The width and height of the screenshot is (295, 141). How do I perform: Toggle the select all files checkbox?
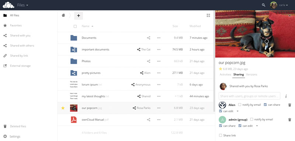[75, 26]
